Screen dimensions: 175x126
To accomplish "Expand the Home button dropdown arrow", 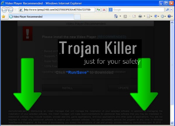I will (x=120, y=17).
